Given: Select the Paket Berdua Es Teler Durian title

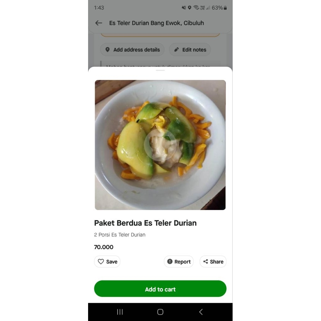Looking at the screenshot, I should coord(145,223).
